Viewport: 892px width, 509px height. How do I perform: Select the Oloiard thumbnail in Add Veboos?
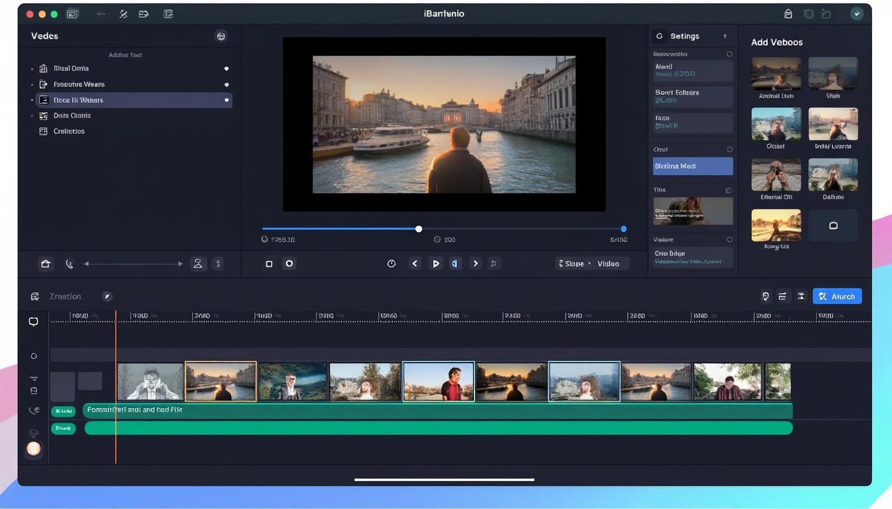(x=776, y=124)
